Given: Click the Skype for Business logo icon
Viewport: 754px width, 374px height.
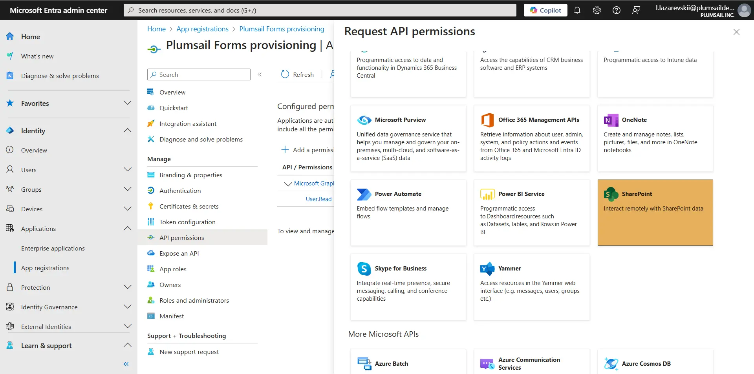Looking at the screenshot, I should [x=364, y=269].
